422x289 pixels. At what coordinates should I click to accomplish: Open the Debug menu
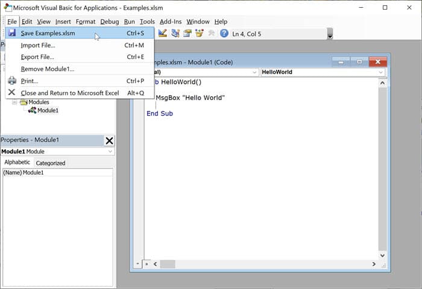point(110,22)
